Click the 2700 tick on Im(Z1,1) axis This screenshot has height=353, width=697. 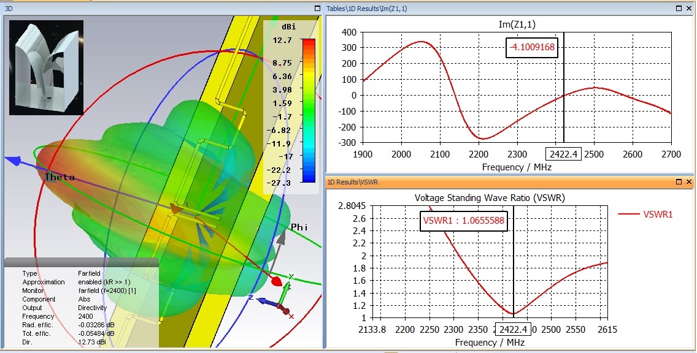click(x=671, y=154)
